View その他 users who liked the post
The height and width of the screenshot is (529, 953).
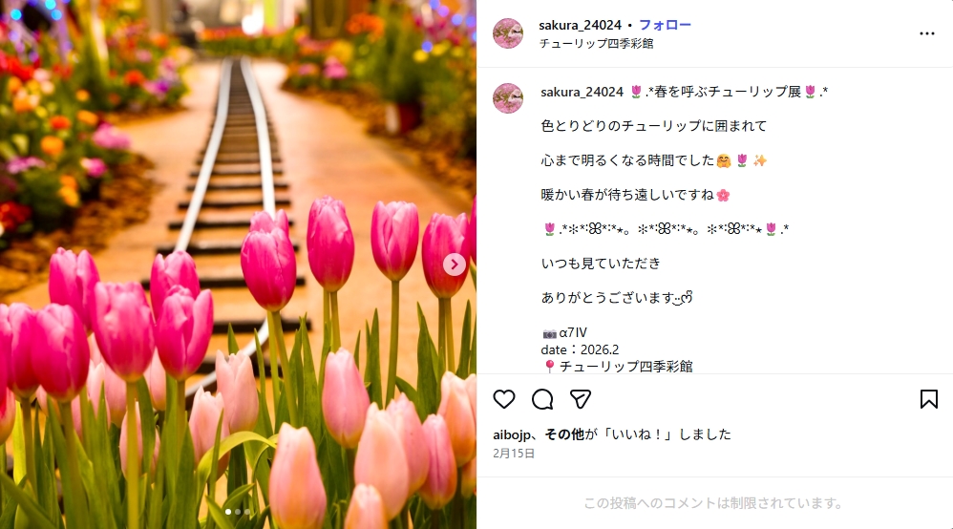coord(563,434)
